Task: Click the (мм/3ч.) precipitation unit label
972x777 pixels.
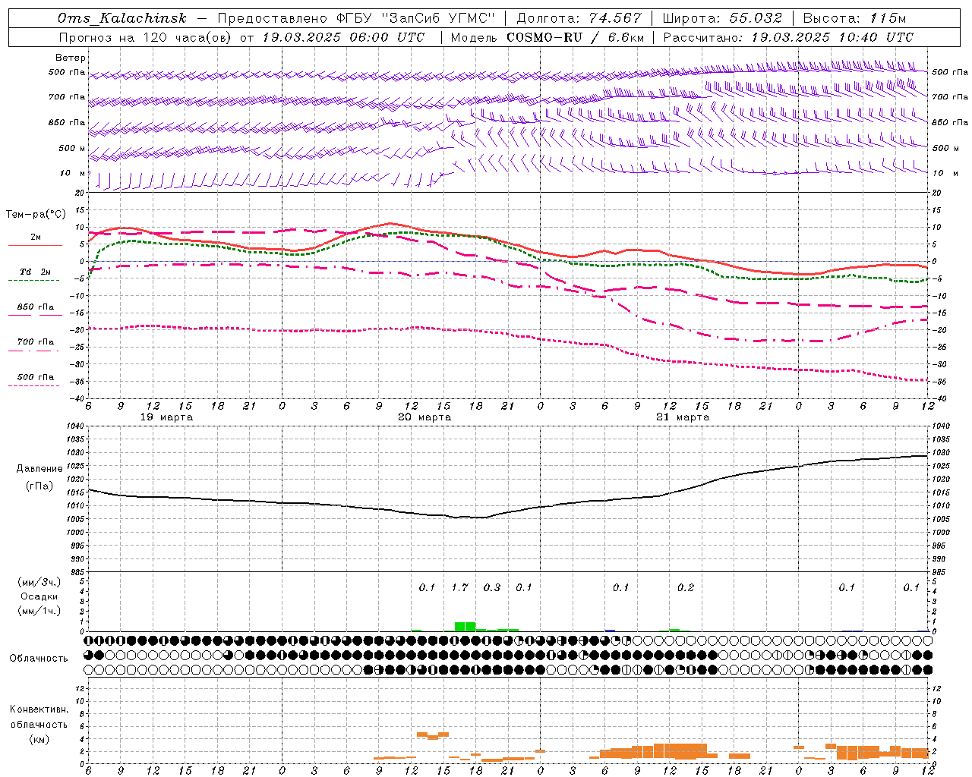Action: click(39, 582)
